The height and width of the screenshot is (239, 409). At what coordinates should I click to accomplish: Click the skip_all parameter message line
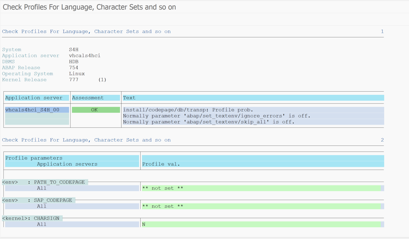208,122
